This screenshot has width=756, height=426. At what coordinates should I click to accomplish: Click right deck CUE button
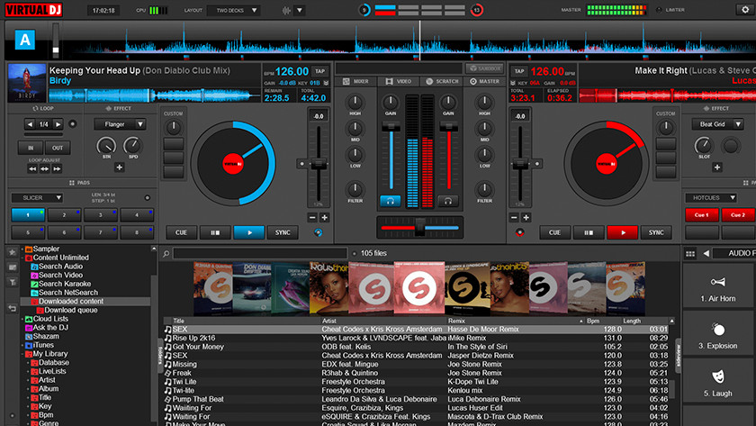tap(554, 232)
